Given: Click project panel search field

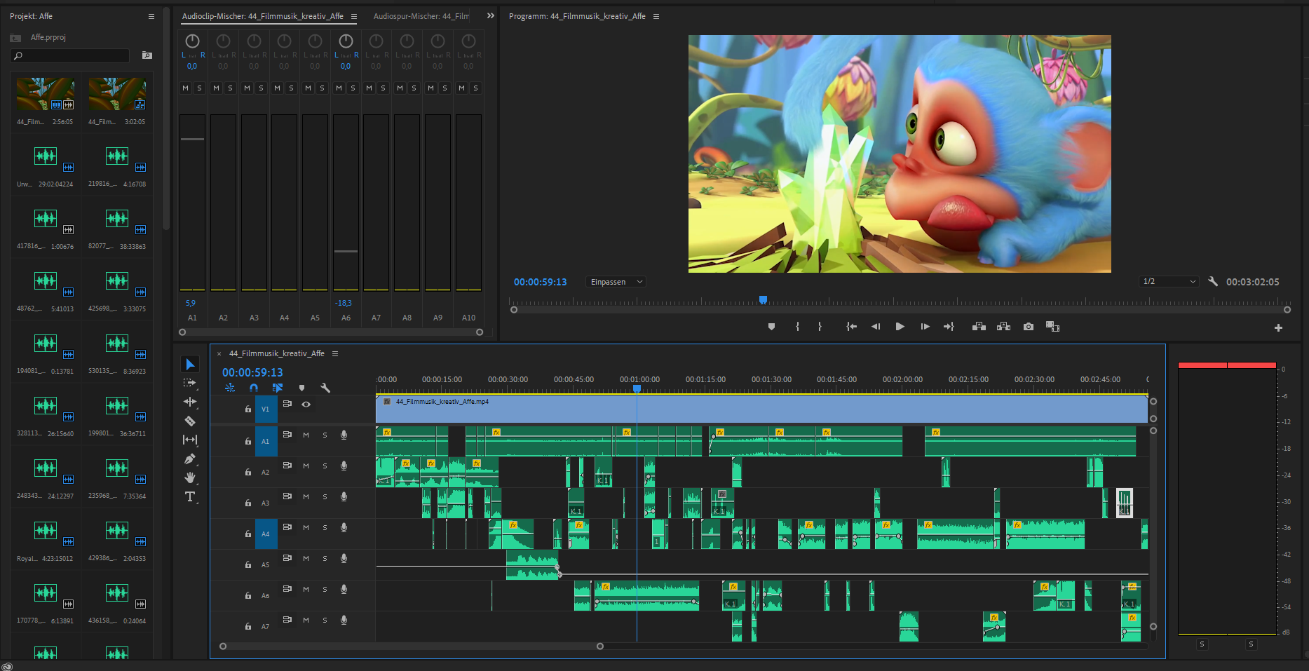Looking at the screenshot, I should (70, 55).
